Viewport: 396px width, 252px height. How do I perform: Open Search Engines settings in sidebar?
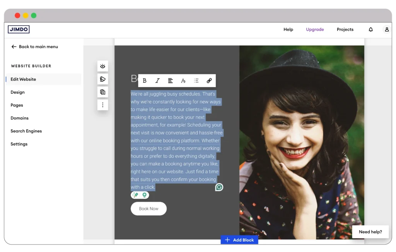pyautogui.click(x=26, y=131)
